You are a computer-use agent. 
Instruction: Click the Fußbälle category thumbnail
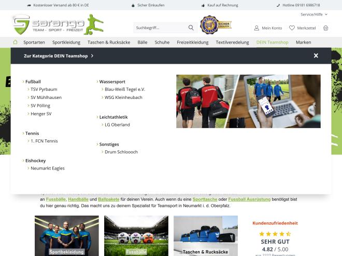click(136, 236)
